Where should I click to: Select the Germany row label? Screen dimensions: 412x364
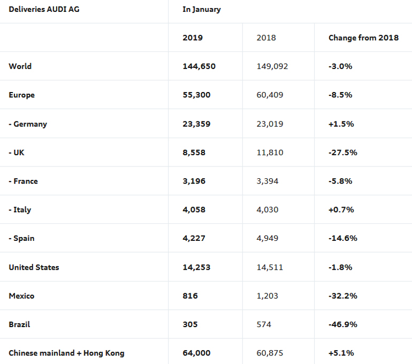[28, 124]
